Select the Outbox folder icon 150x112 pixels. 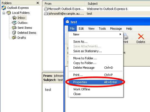tap(14, 23)
